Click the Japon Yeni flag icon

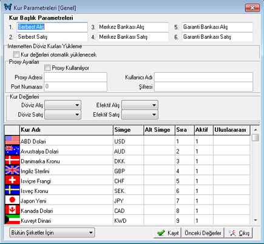12,200
